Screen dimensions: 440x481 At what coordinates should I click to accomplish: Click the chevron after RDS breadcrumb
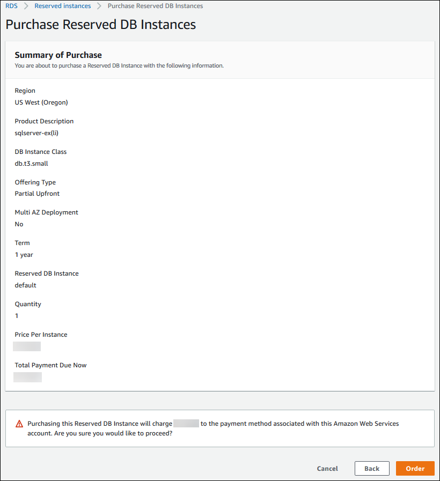pos(26,6)
